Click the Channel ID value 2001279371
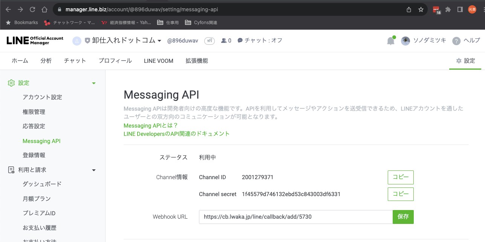485x242 pixels. coord(258,177)
